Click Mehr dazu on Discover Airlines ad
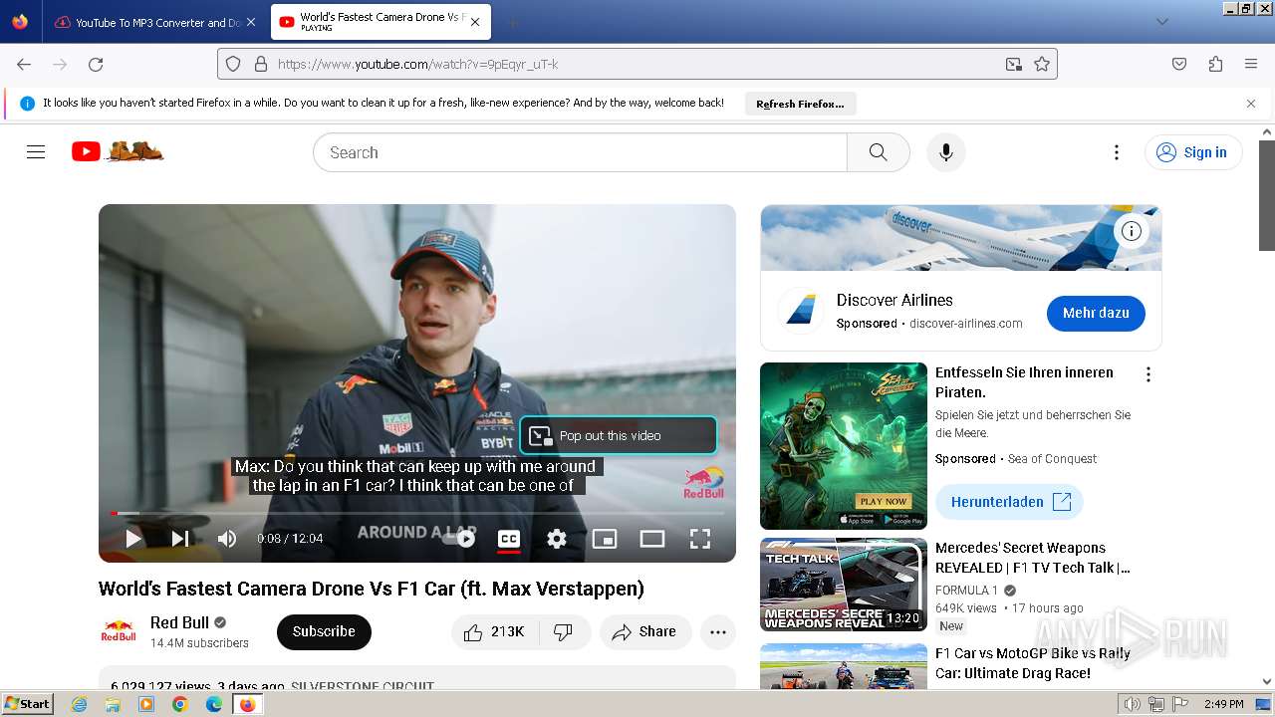 click(x=1096, y=313)
